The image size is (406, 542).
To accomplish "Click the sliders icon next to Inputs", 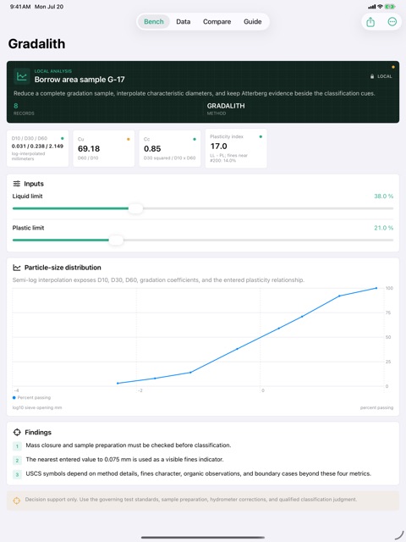I will (17, 184).
